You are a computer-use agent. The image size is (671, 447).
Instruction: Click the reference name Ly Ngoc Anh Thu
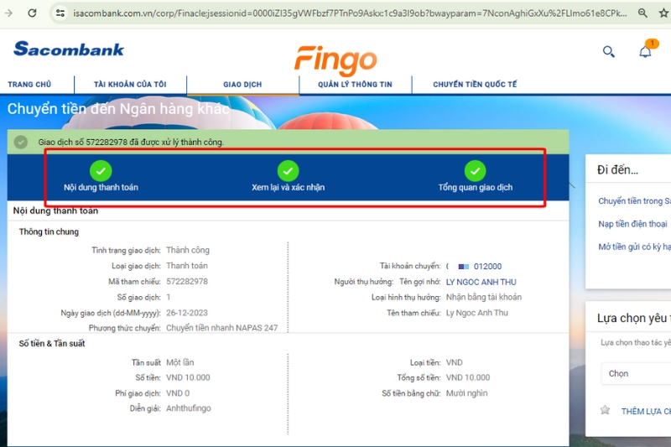477,313
